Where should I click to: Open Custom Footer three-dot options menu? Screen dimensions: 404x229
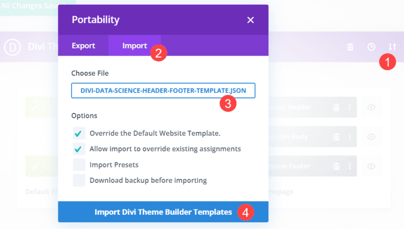[349, 166]
